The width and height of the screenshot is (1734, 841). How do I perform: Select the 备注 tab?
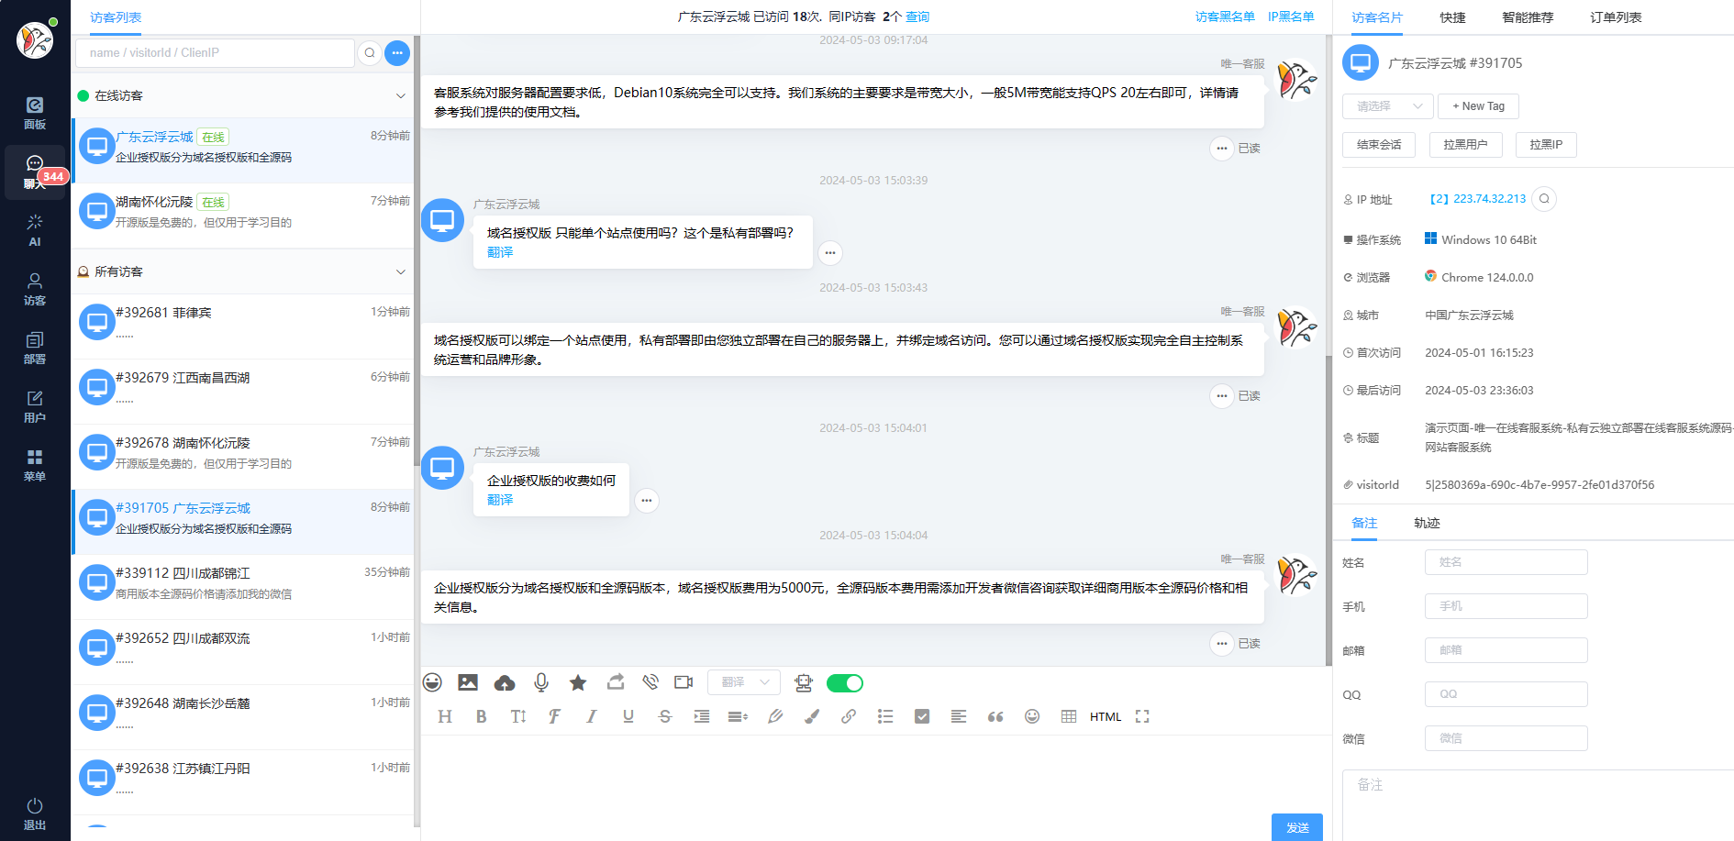(1364, 523)
